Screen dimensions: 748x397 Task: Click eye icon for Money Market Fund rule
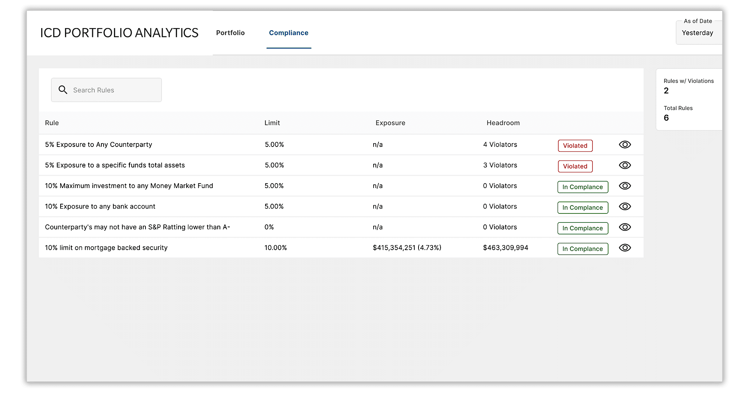[x=625, y=186]
